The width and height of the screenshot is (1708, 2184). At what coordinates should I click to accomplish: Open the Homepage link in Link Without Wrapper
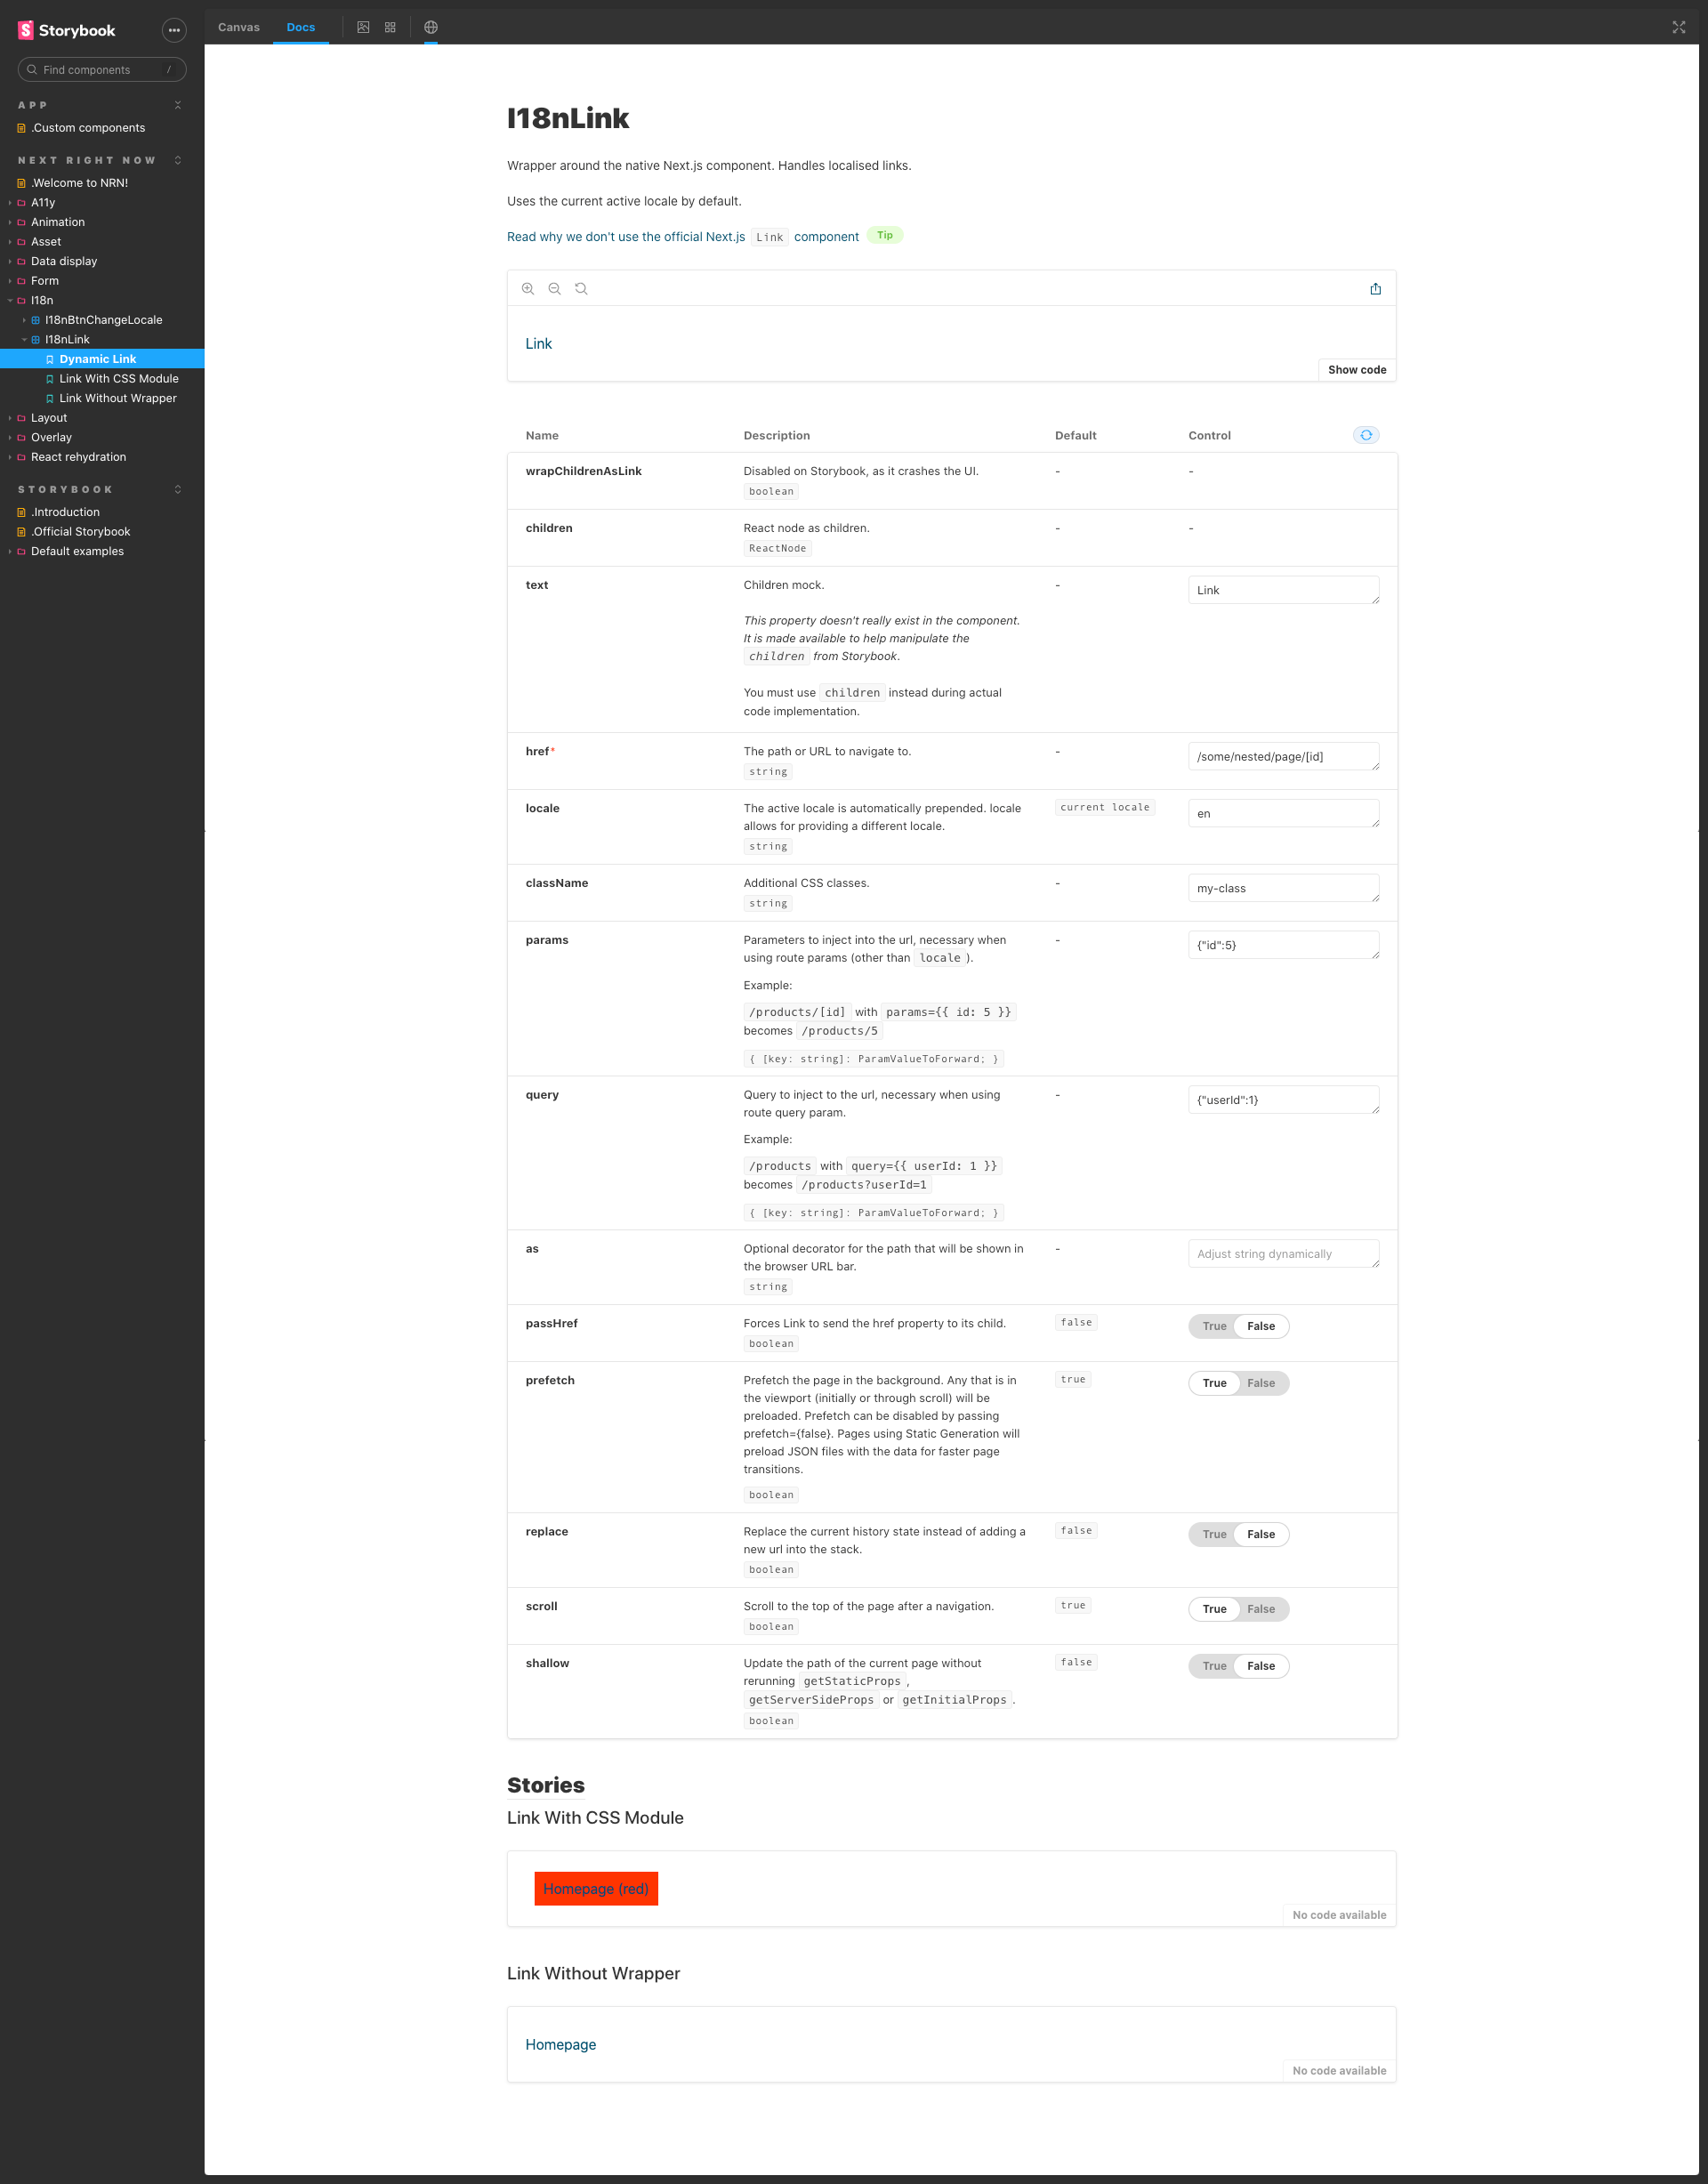(x=560, y=2044)
